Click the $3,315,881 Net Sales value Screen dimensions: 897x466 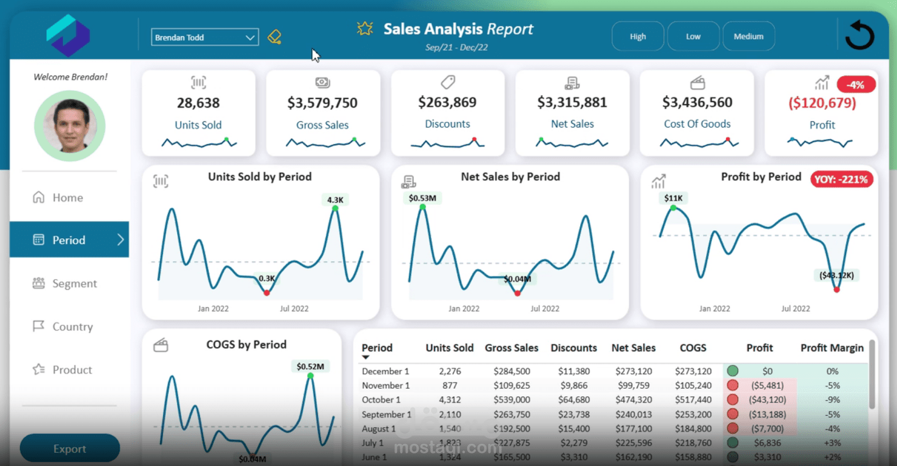pos(572,102)
